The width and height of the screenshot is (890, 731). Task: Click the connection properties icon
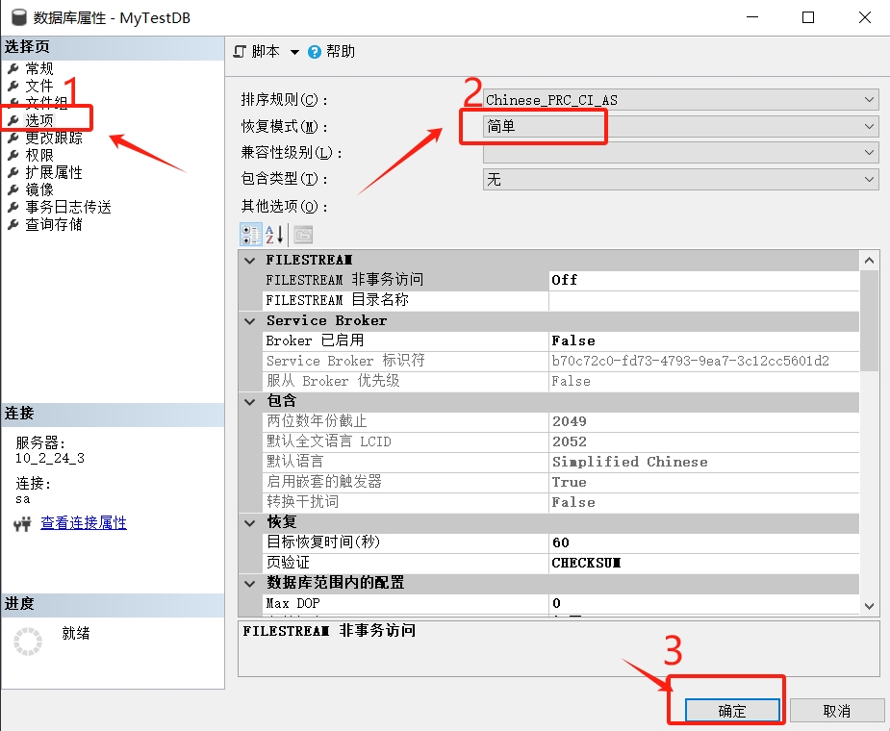(23, 523)
